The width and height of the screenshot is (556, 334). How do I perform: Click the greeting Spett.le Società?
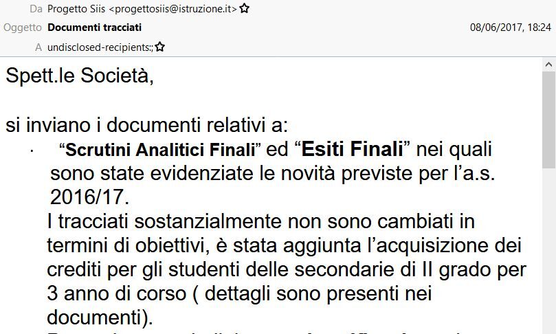80,76
